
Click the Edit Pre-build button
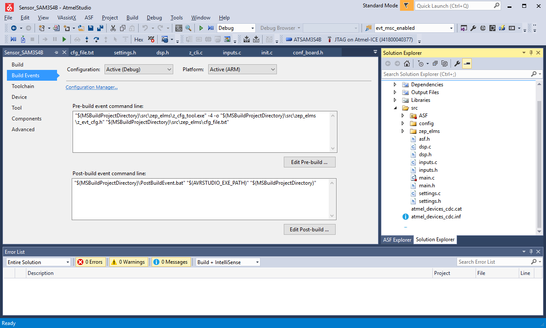(310, 162)
